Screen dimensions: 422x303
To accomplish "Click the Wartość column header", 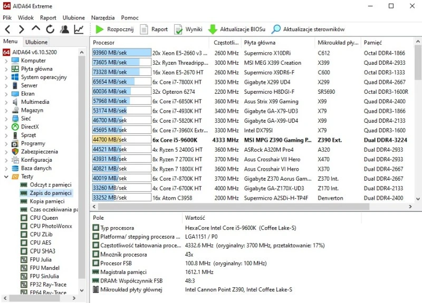I will (272, 218).
